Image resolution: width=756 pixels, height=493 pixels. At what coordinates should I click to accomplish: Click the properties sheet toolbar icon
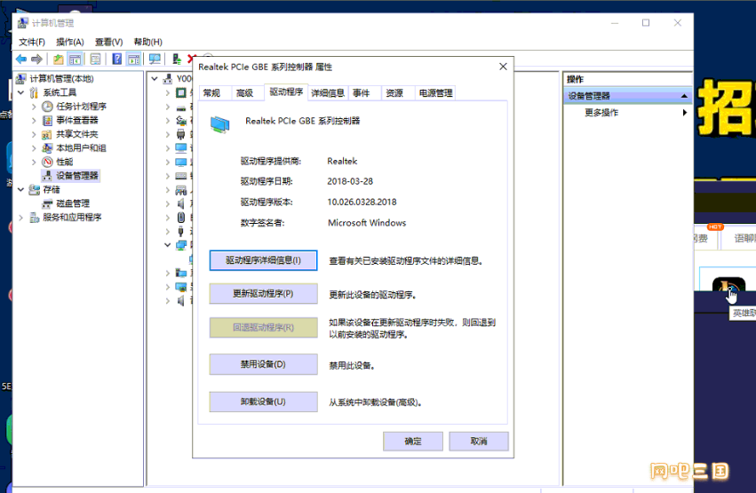pos(95,59)
